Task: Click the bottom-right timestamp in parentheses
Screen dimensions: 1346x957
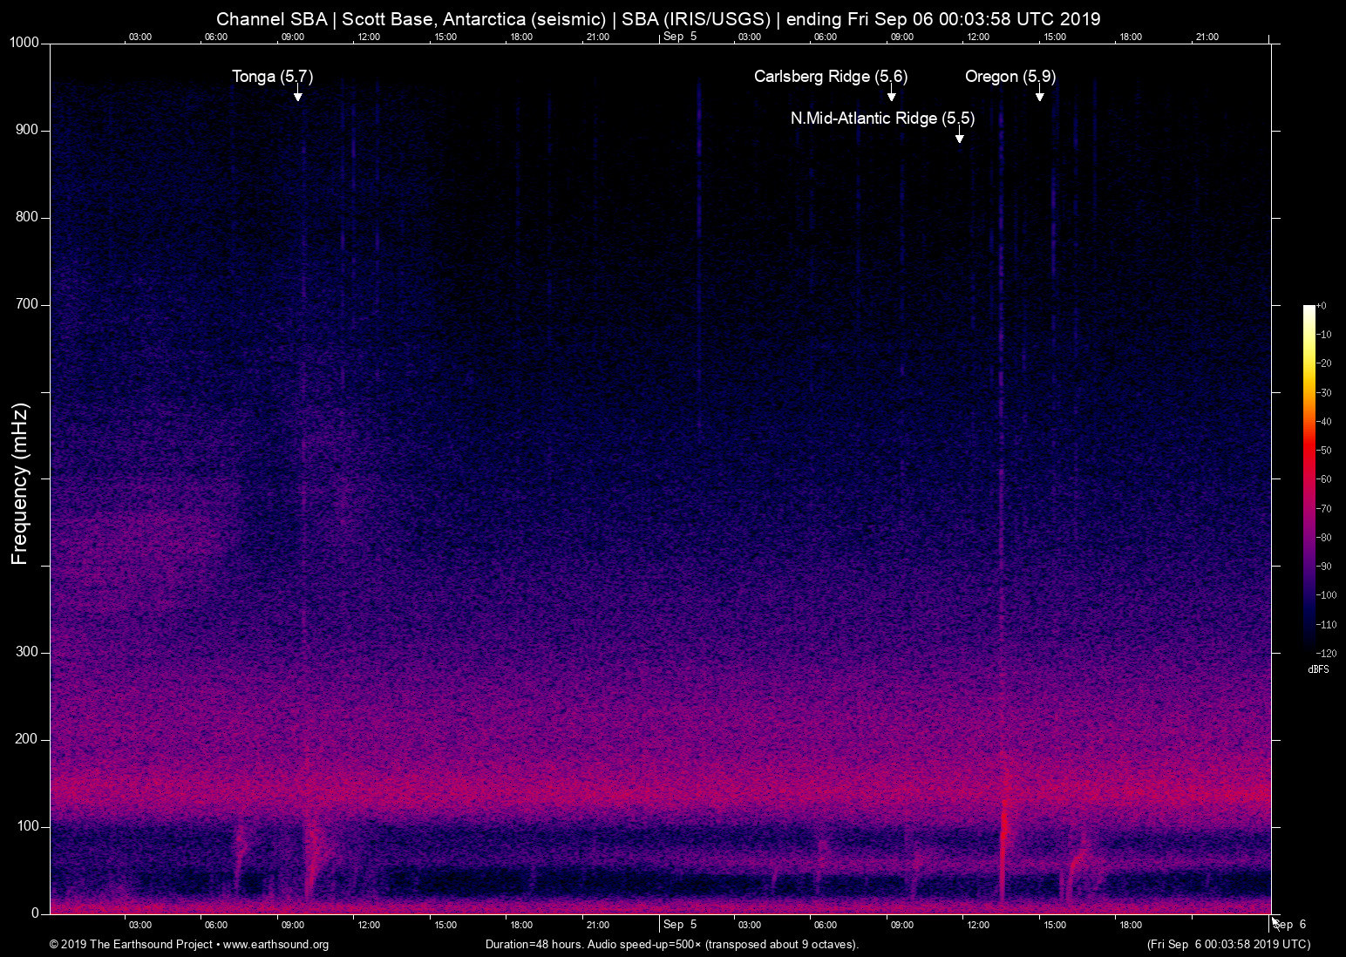Action: pos(1228,945)
